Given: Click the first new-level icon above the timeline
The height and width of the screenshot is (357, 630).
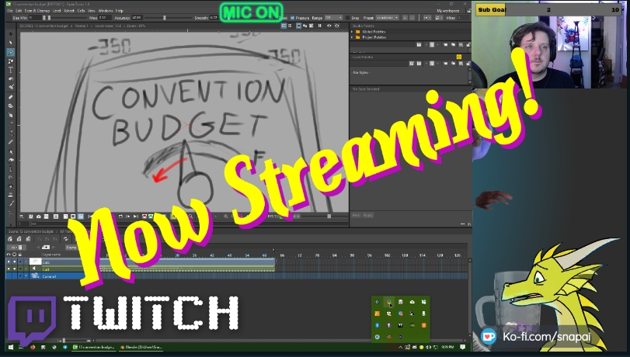Looking at the screenshot, I should point(9,239).
